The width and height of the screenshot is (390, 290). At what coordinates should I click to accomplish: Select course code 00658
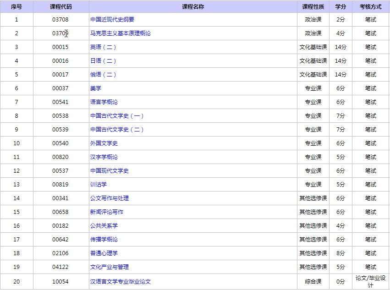[60, 212]
